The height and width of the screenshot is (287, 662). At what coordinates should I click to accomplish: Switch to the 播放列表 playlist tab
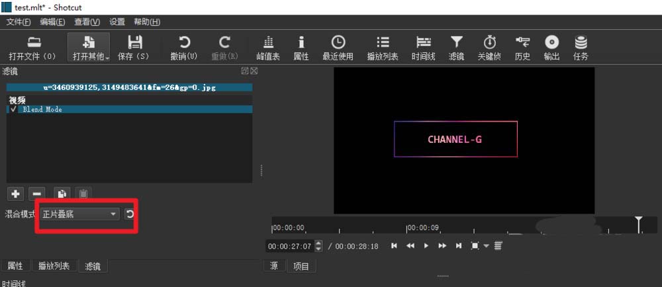(x=54, y=266)
